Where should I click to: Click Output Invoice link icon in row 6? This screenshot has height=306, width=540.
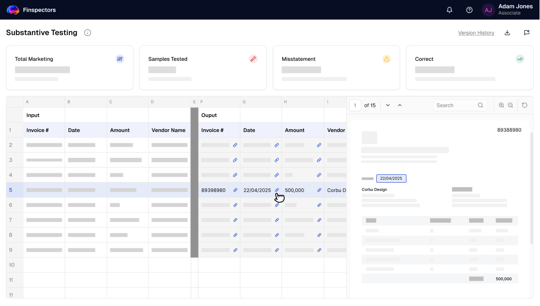pos(235,205)
